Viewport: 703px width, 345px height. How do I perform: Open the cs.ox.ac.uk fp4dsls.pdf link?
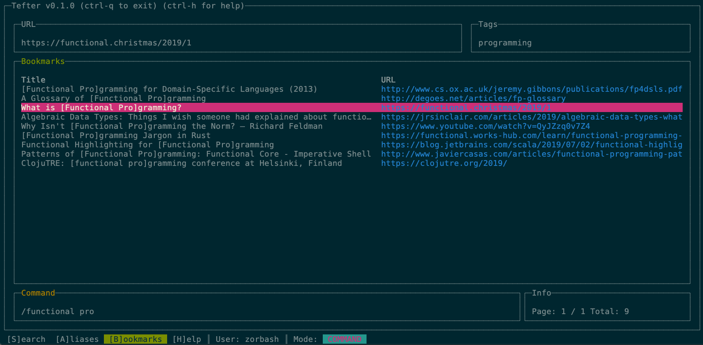click(532, 89)
